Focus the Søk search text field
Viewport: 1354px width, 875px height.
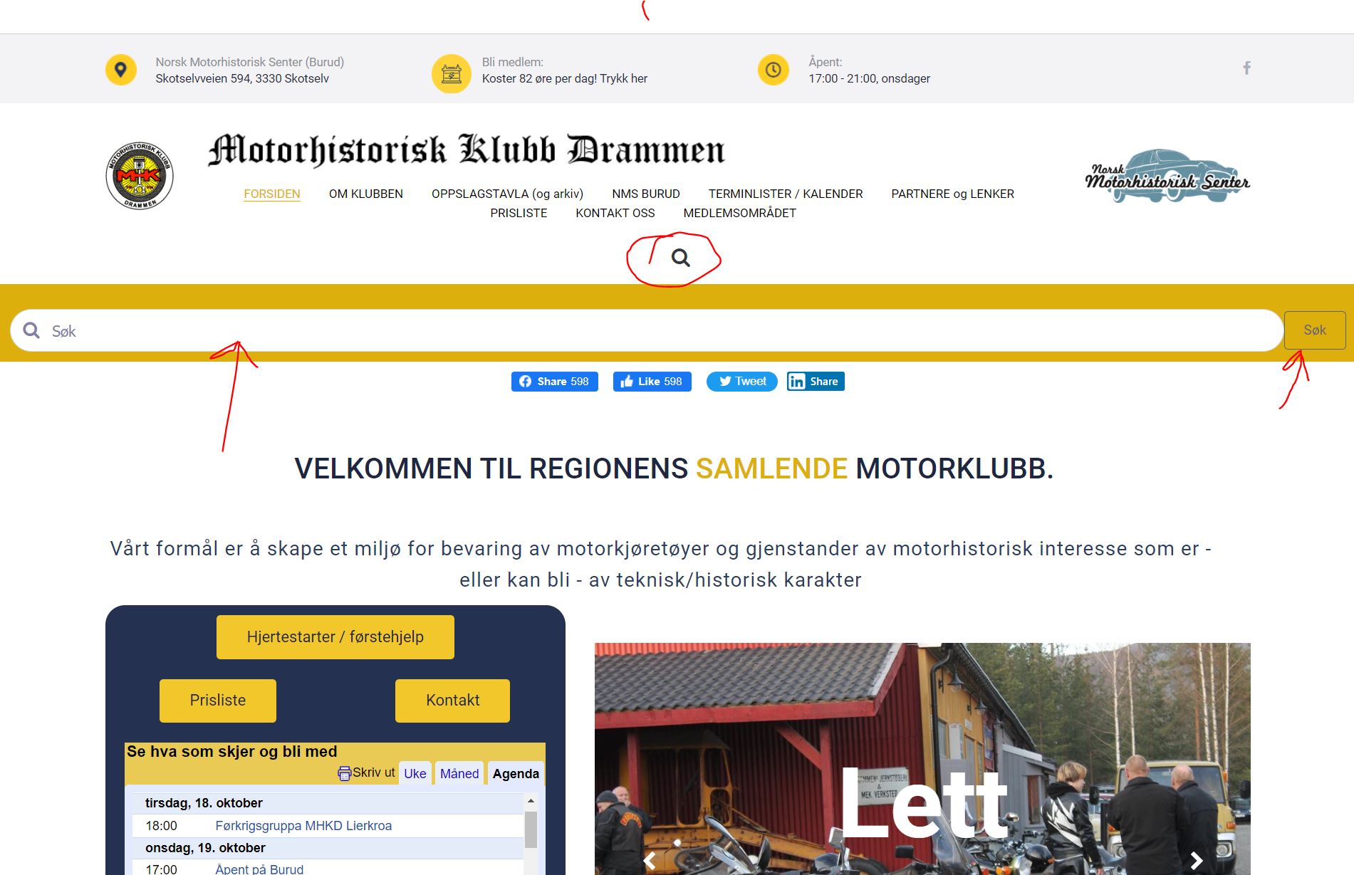(647, 330)
